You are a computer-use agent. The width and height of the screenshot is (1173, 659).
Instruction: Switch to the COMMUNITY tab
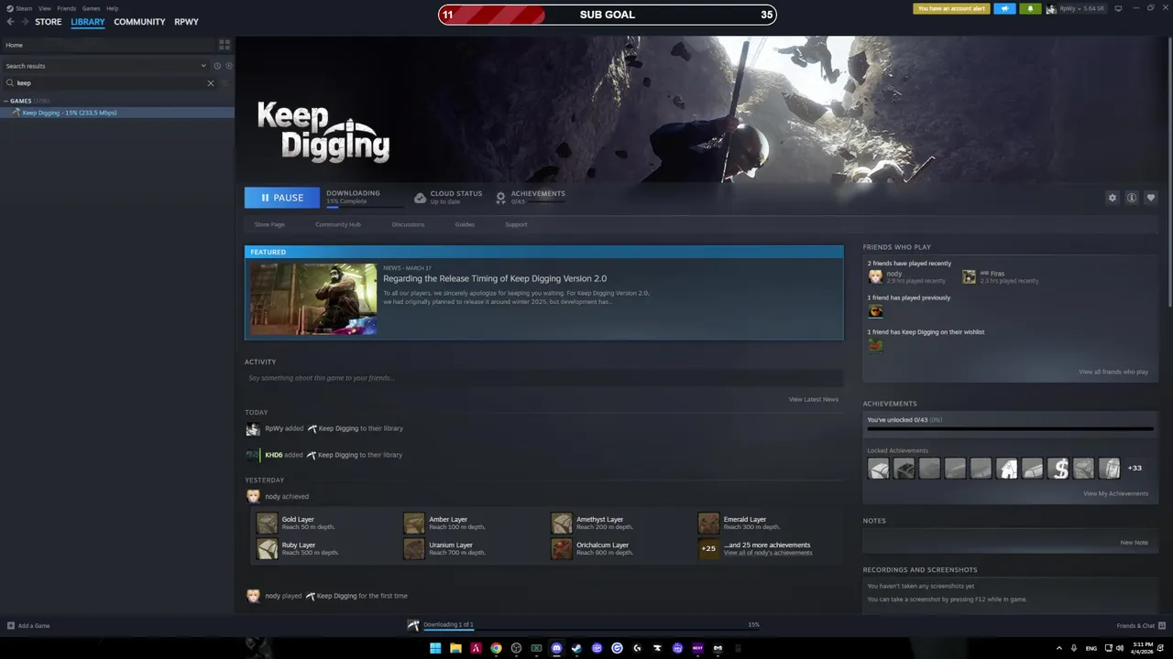139,22
